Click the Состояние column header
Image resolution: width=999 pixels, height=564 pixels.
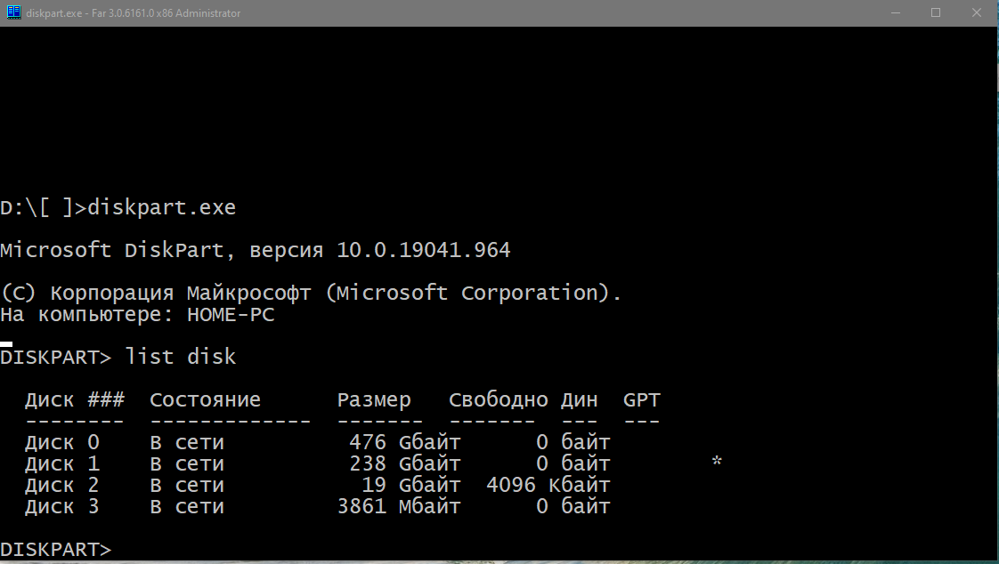pos(205,399)
